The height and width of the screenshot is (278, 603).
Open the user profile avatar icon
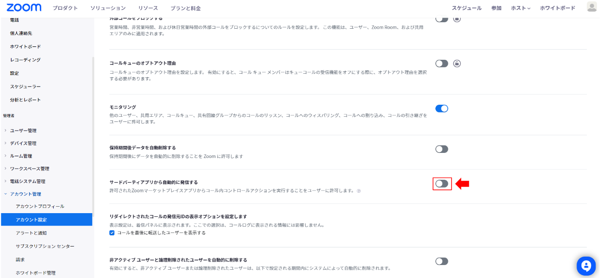tap(591, 7)
